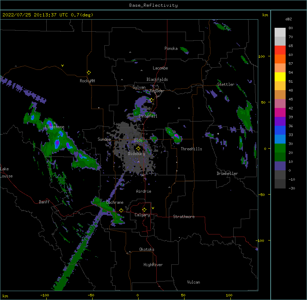The width and height of the screenshot is (307, 300).
Task: Select the Strathmore label
Action: 184,217
